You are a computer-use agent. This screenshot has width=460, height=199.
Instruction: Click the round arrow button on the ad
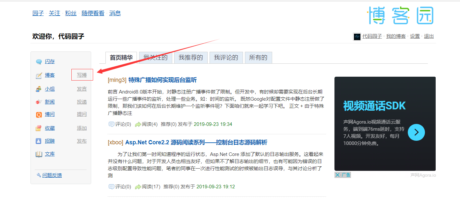(416, 132)
